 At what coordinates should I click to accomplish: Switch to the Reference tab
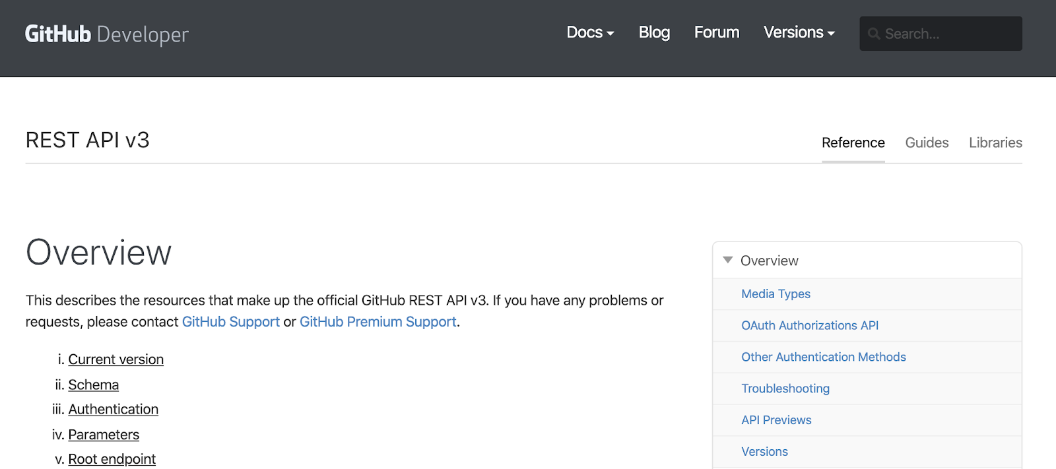point(853,142)
